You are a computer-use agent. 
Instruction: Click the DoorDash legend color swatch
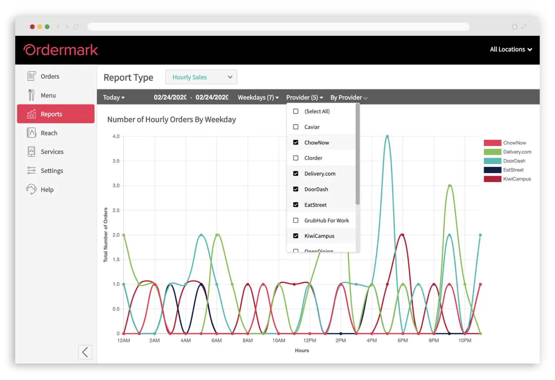click(492, 161)
